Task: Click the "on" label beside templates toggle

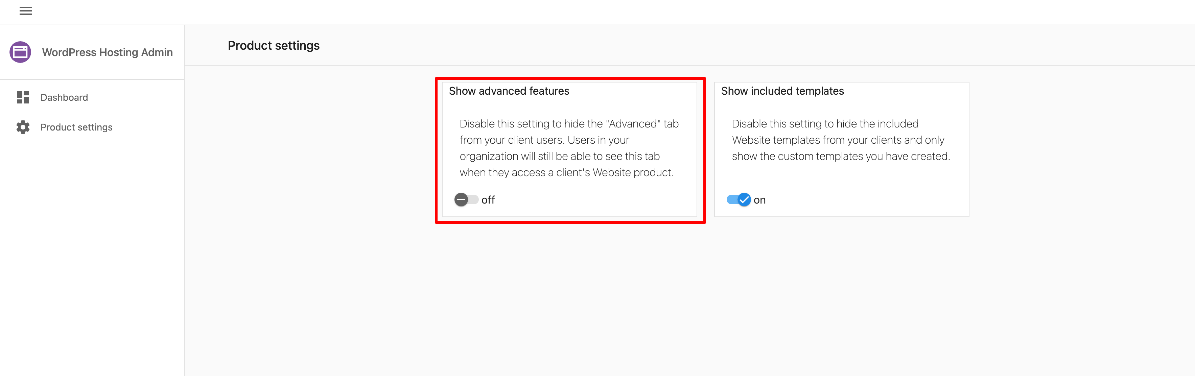Action: pos(759,200)
